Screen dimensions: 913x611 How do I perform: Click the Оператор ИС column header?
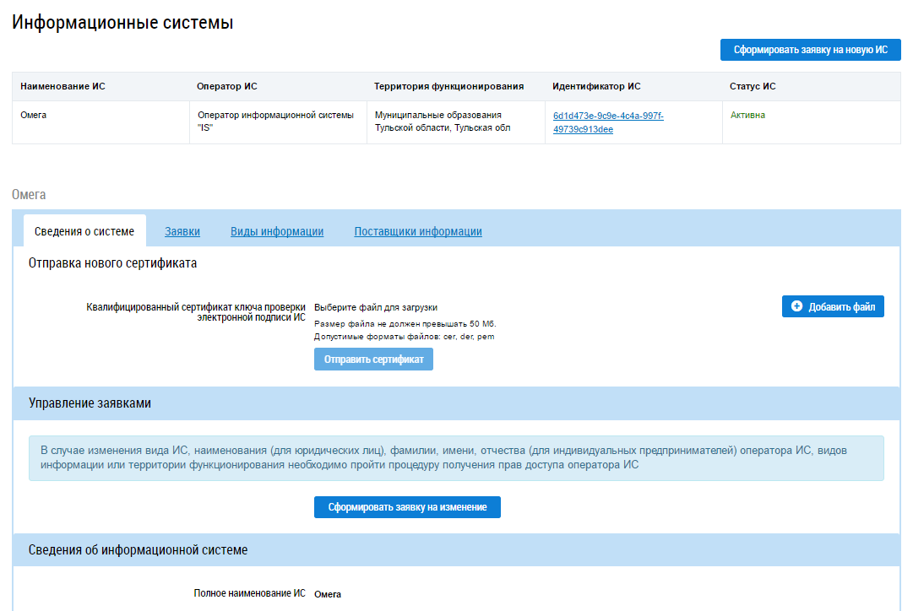pyautogui.click(x=226, y=86)
